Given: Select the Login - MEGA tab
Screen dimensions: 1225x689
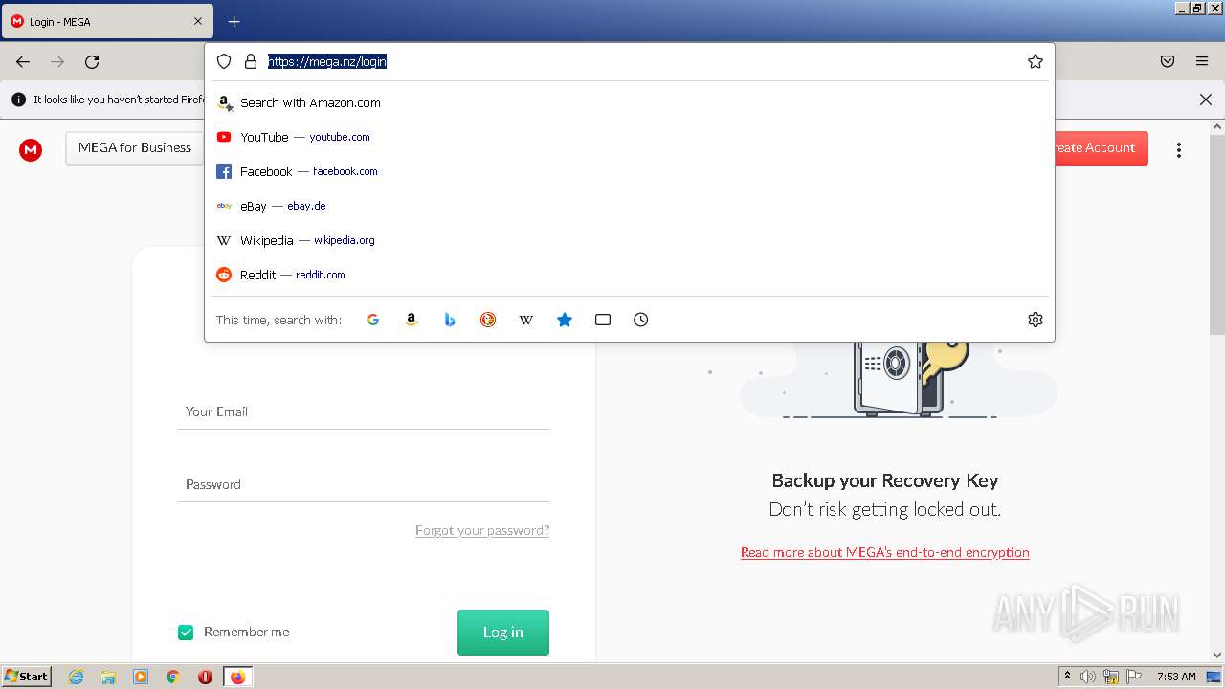Looking at the screenshot, I should point(107,21).
